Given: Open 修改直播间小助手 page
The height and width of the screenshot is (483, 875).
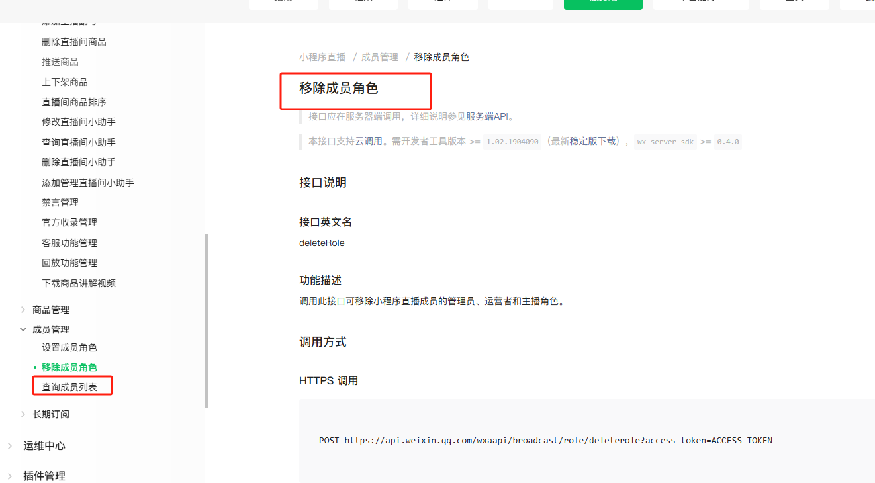Looking at the screenshot, I should point(79,122).
